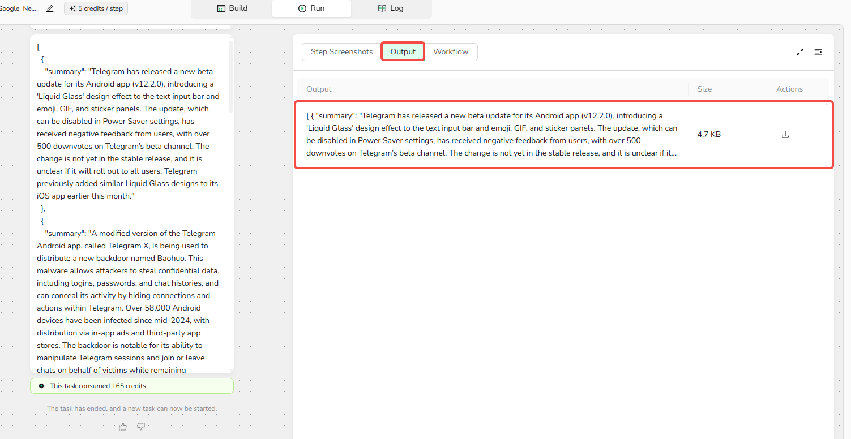
Task: Select the Step Screenshots tab
Action: pyautogui.click(x=341, y=51)
